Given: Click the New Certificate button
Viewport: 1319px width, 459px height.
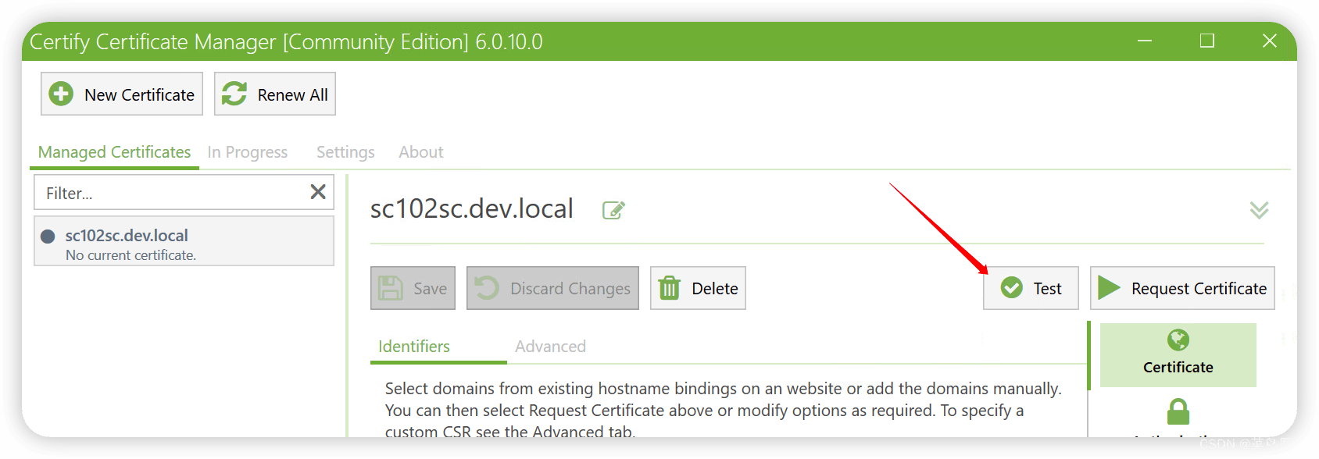Looking at the screenshot, I should (122, 94).
